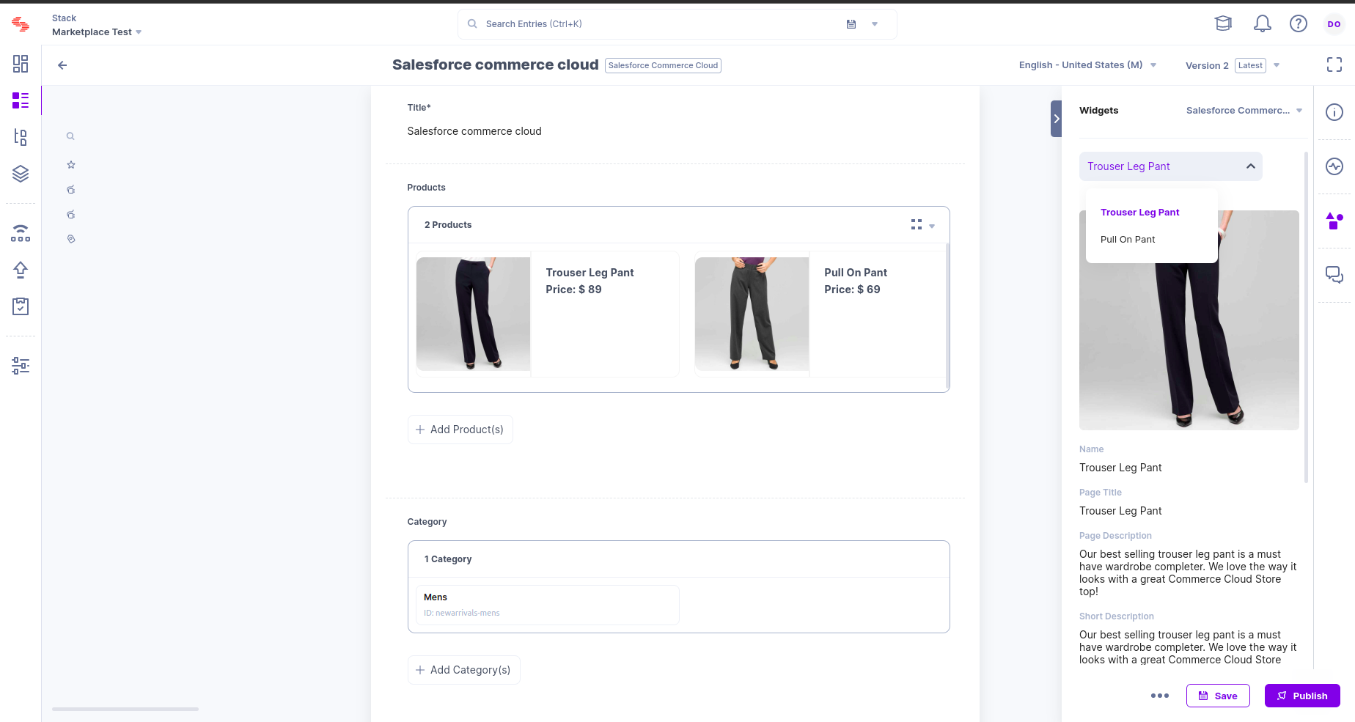Click the Salesforce Commerce Cloud content type tag
Image resolution: width=1355 pixels, height=722 pixels.
pos(663,65)
